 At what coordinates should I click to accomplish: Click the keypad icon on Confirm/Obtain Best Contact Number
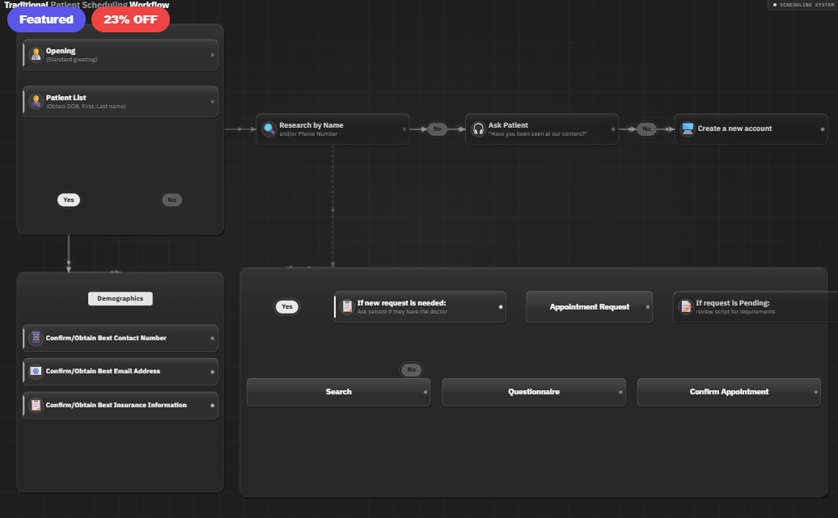(x=36, y=338)
